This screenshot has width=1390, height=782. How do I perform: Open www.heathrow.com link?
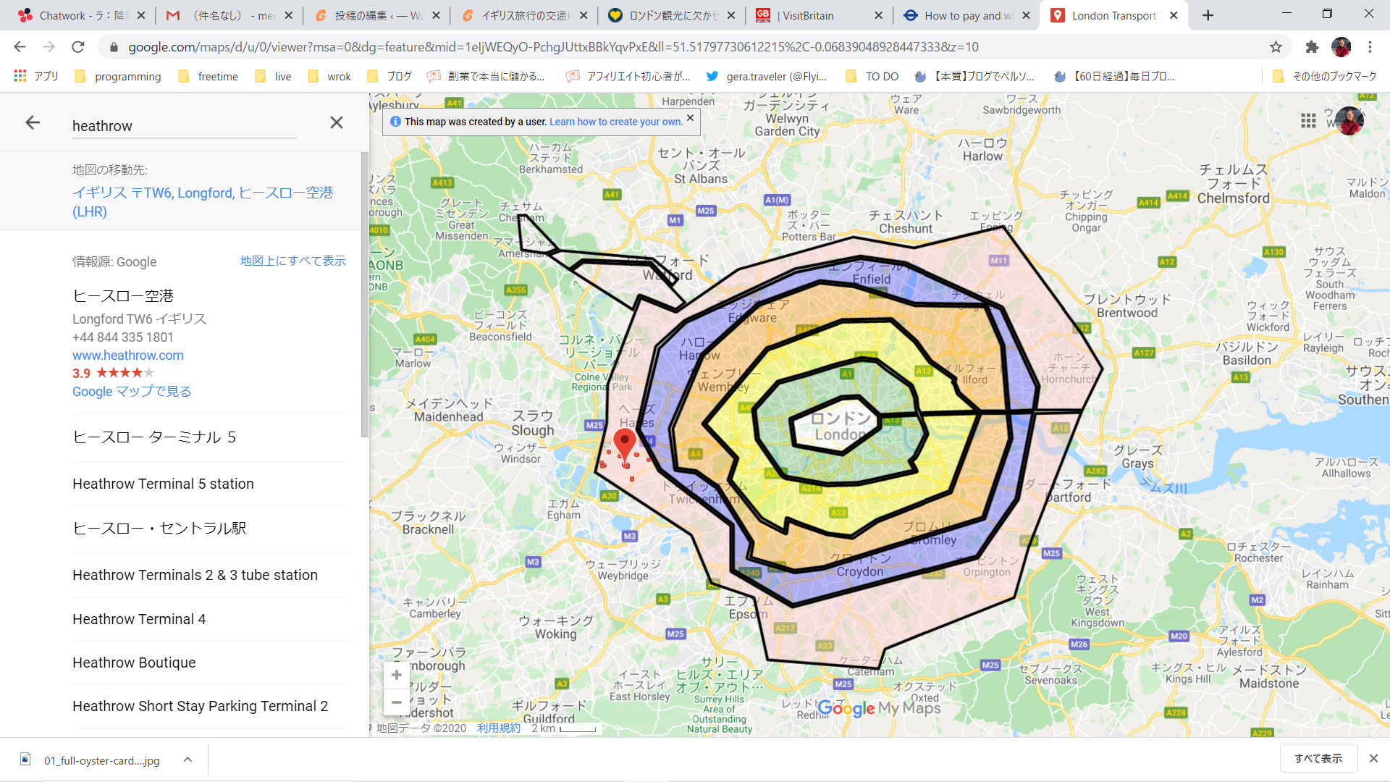point(128,356)
